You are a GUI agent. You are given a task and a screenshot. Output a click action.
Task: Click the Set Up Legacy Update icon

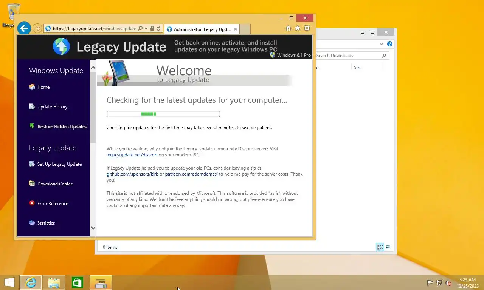point(32,164)
